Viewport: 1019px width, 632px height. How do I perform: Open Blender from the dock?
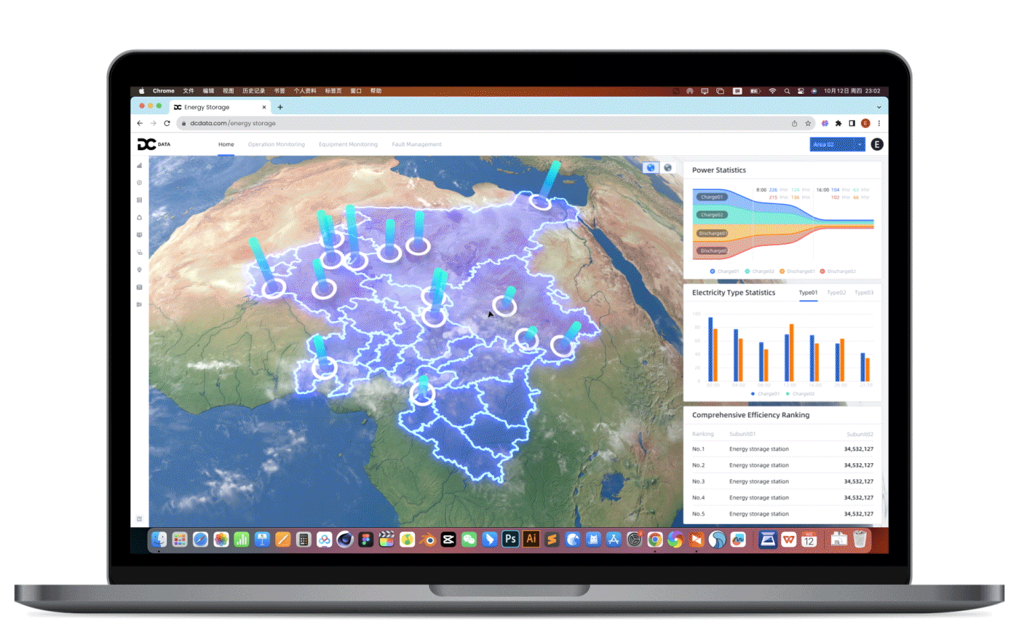tap(428, 540)
